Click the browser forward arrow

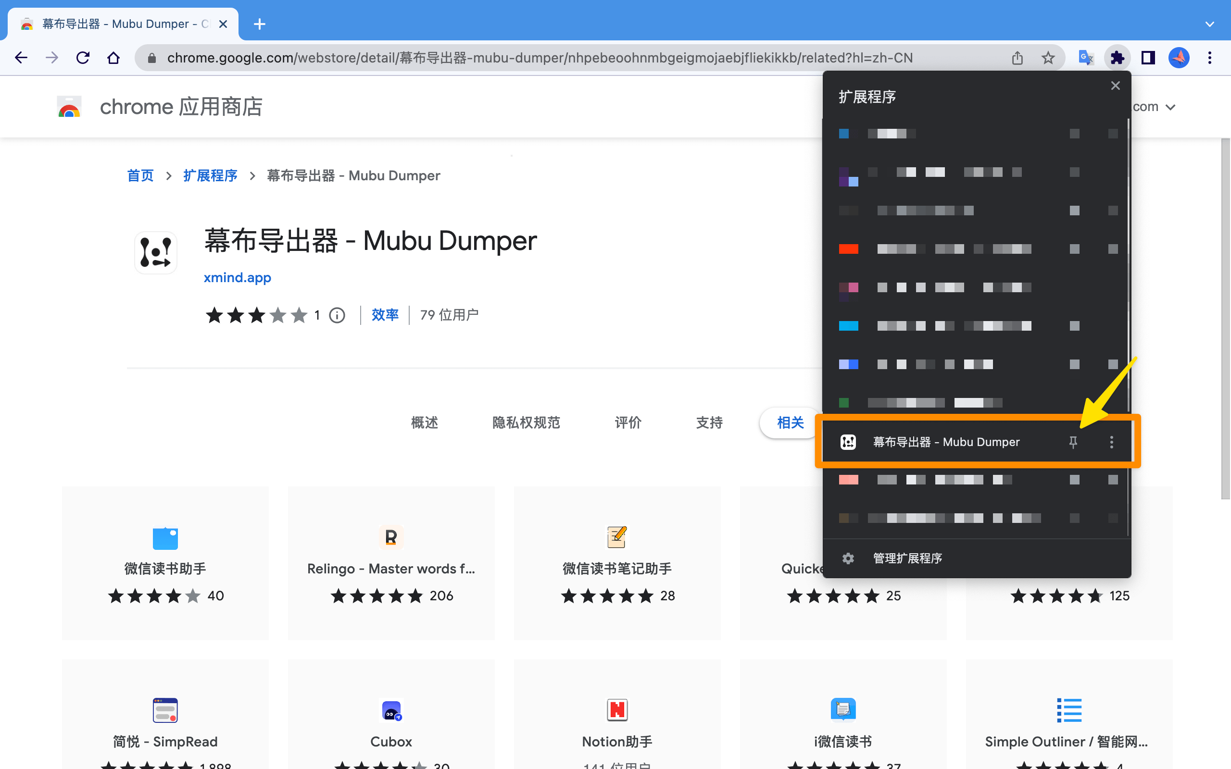pyautogui.click(x=52, y=58)
